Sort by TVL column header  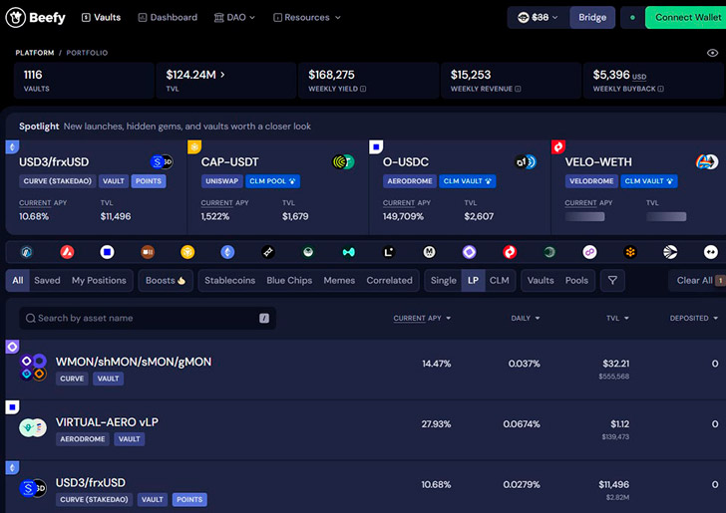coord(617,318)
